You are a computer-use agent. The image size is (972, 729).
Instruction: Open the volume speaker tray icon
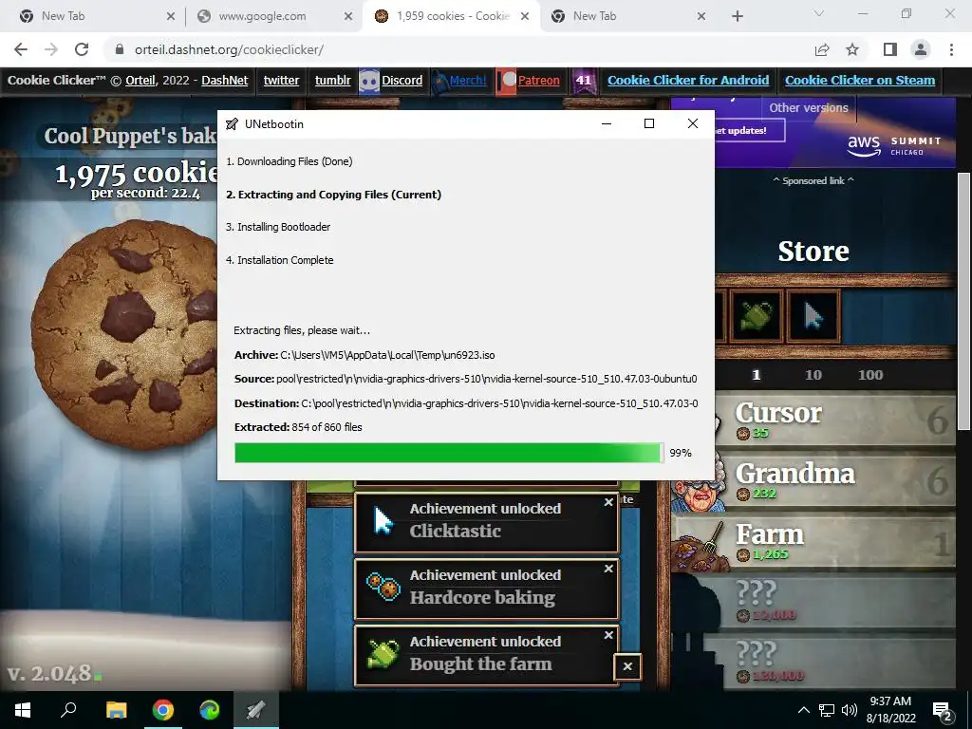pos(849,710)
